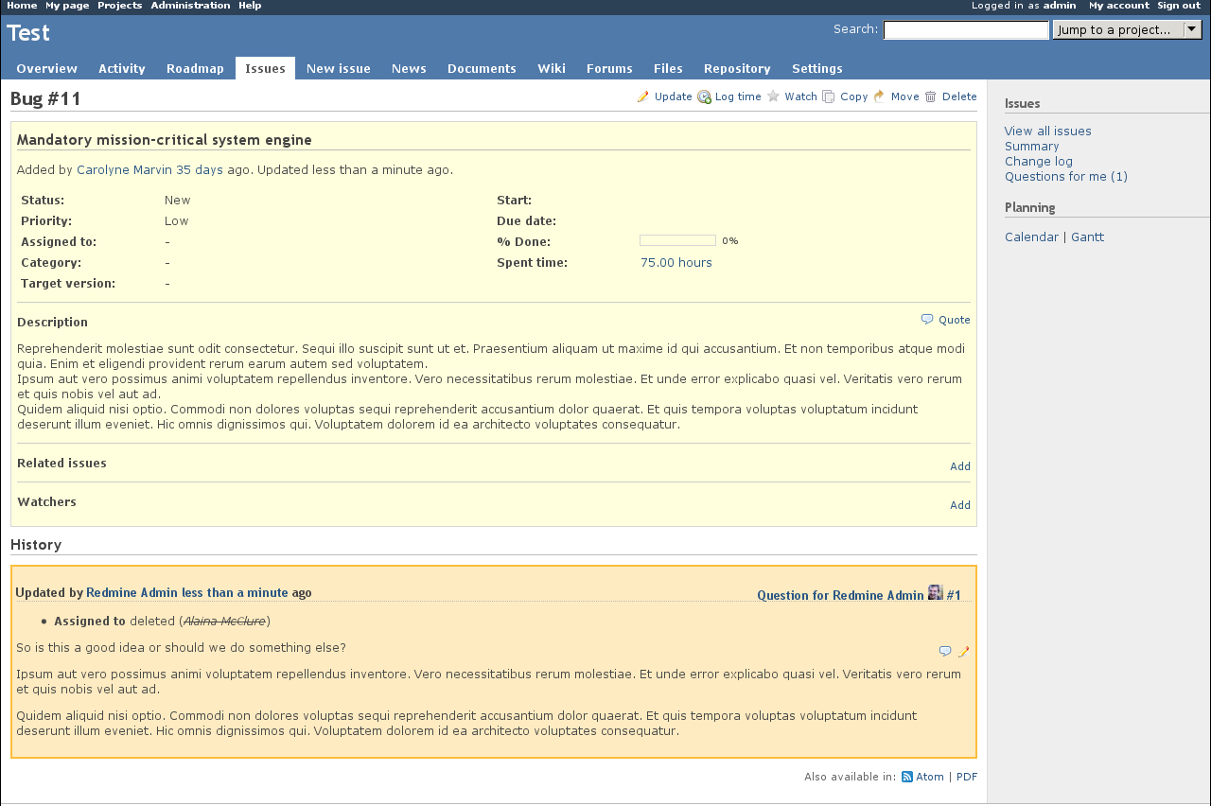
Task: Open Administration in the top menu
Action: [190, 6]
